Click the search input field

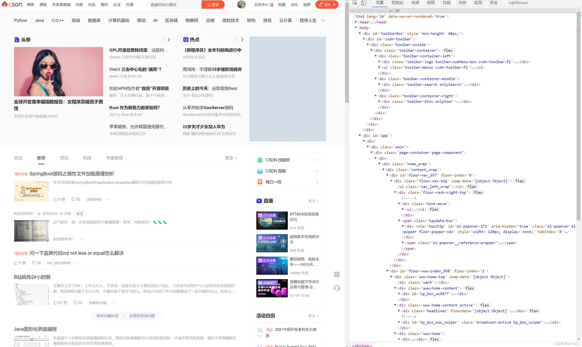pyautogui.click(x=175, y=5)
